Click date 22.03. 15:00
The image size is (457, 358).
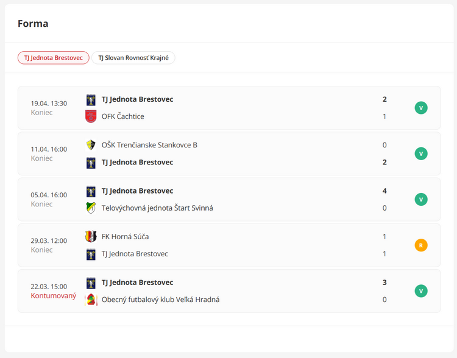(x=49, y=286)
